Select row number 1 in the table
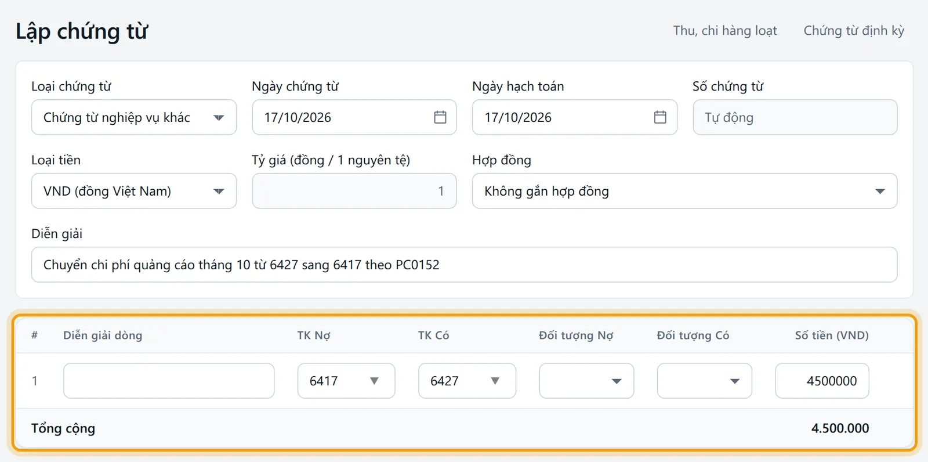The width and height of the screenshot is (928, 462). [35, 381]
